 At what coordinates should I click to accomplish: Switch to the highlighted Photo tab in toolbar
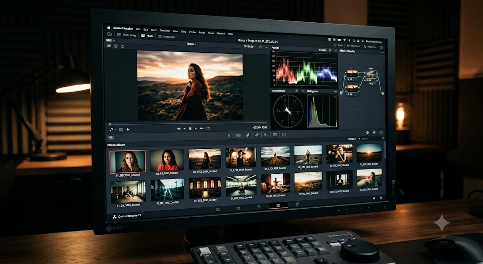pyautogui.click(x=147, y=36)
